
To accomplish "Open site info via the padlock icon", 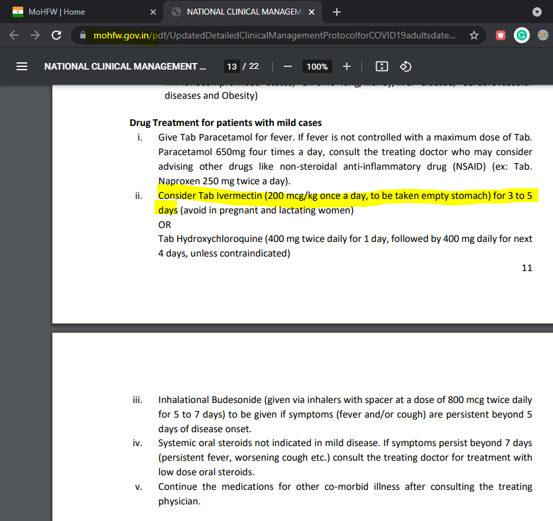I will tap(82, 35).
